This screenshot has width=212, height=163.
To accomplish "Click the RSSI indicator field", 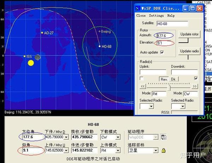I will coord(184,112).
